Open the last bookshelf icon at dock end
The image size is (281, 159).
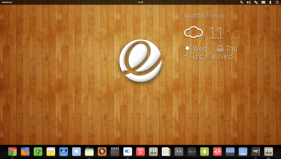269,151
